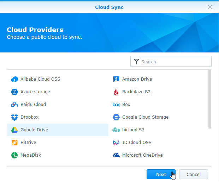Image resolution: width=219 pixels, height=182 pixels.
Task: Select MegaDisk label
Action: [x=31, y=155]
